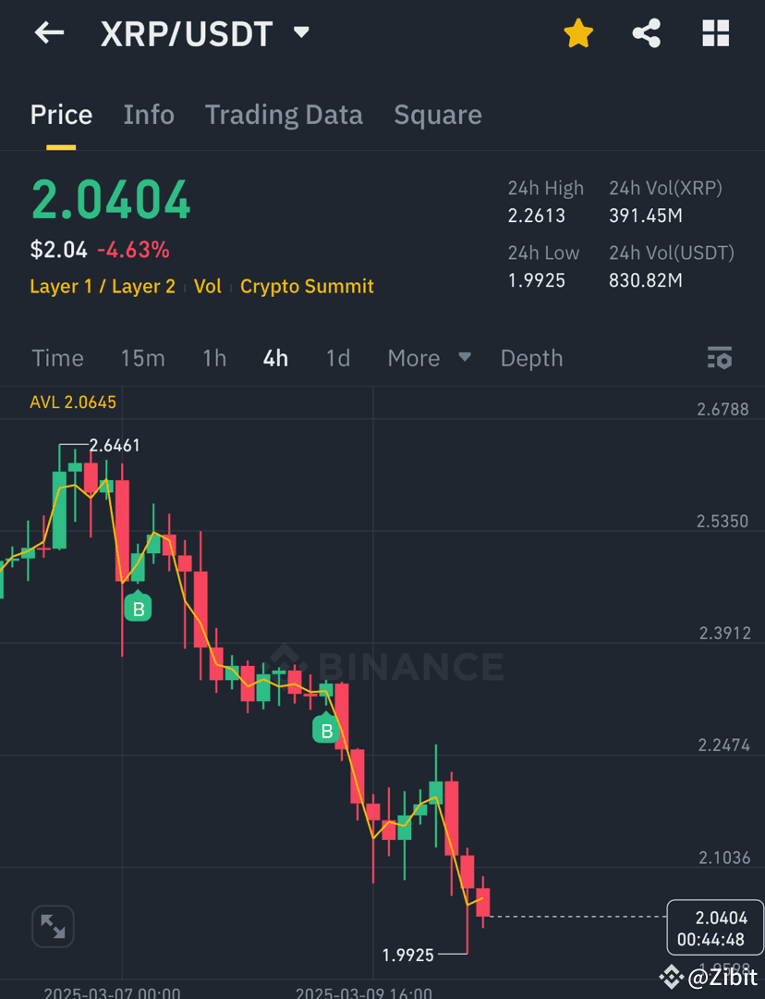Screen dimensions: 765x999
Task: Switch chart to 1d timeframe
Action: point(338,358)
